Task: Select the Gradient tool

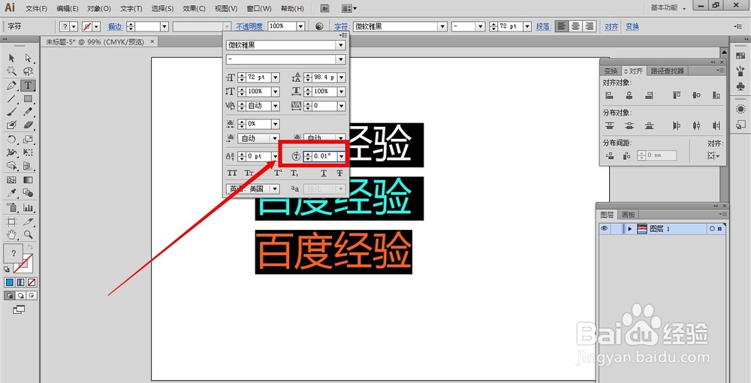Action: coord(29,180)
